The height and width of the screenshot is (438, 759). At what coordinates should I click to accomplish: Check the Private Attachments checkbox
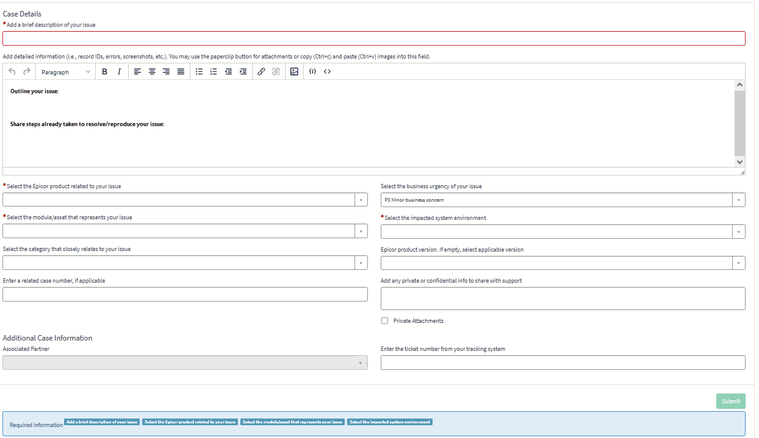(384, 321)
